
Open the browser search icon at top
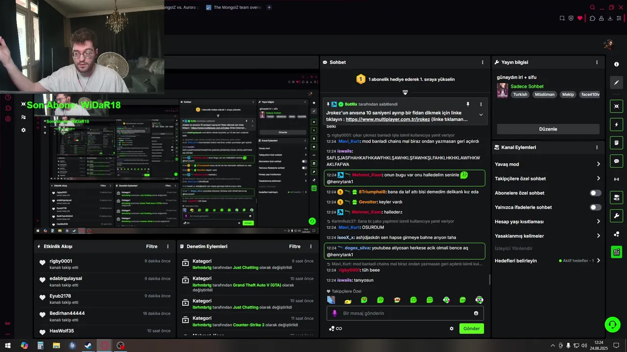(592, 7)
